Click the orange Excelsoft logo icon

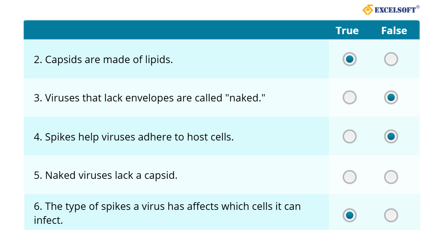click(368, 10)
